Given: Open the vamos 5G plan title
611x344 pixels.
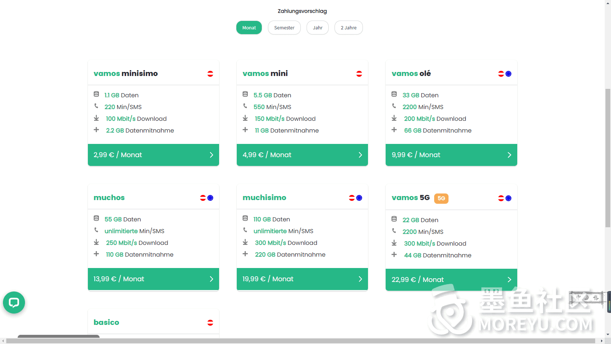Looking at the screenshot, I should (411, 198).
